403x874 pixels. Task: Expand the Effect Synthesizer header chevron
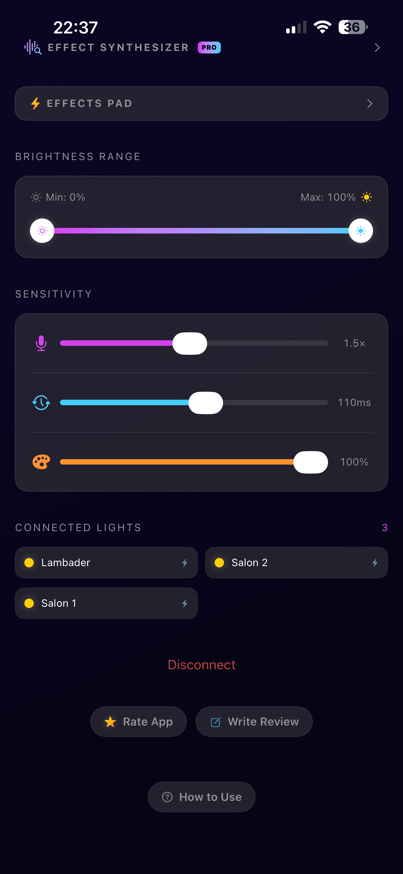[x=377, y=48]
